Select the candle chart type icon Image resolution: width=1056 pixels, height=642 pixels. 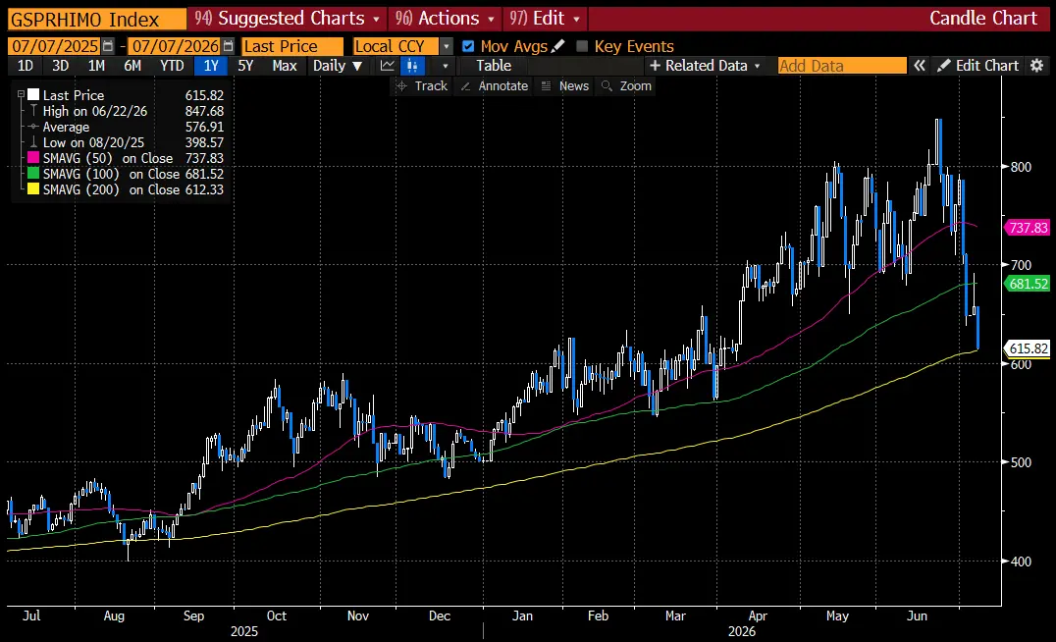[411, 66]
